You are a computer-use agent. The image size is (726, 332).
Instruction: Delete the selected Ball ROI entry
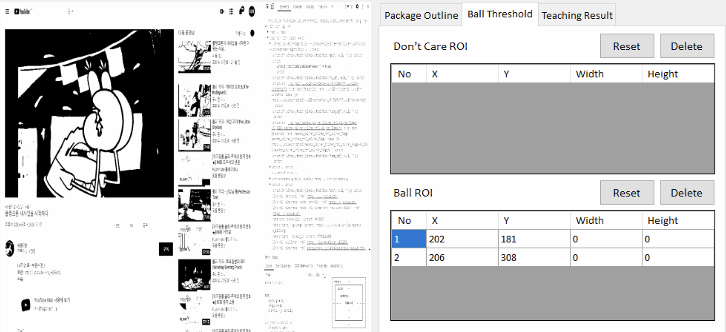pos(686,193)
